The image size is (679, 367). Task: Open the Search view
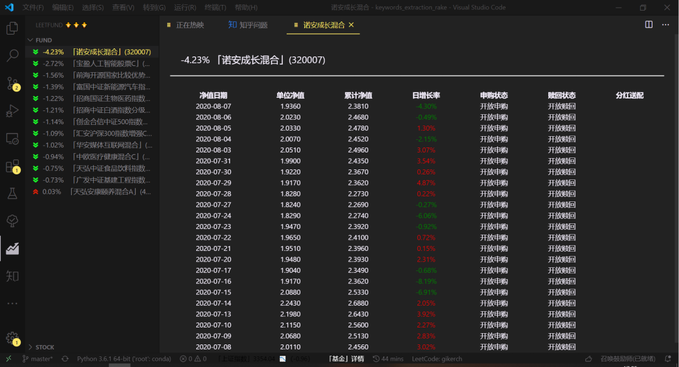tap(13, 55)
